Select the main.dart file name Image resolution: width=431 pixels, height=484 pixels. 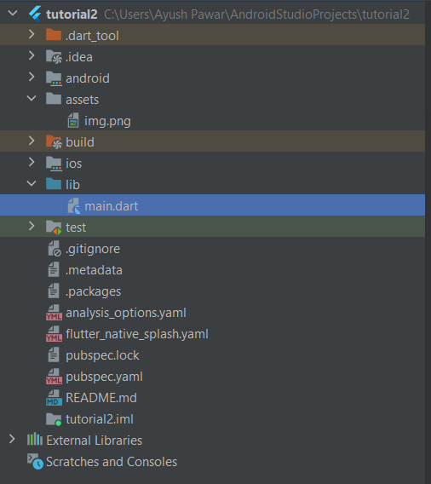click(112, 206)
